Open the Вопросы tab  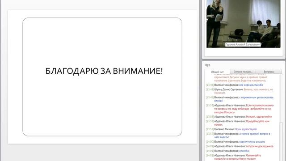269,72
